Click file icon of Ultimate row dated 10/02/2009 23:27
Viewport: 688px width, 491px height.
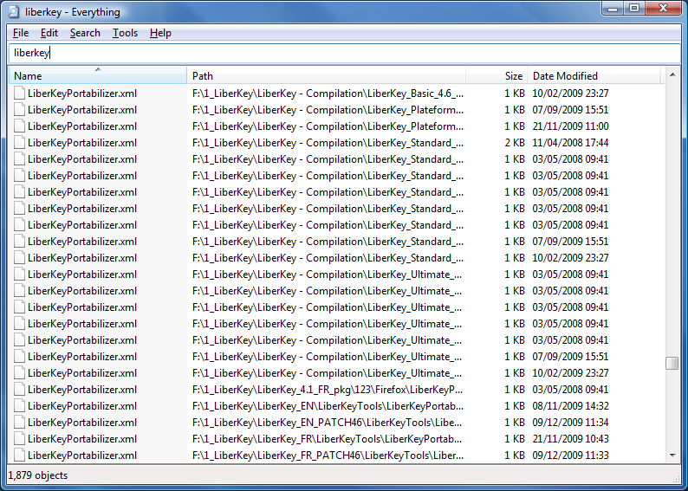[19, 372]
